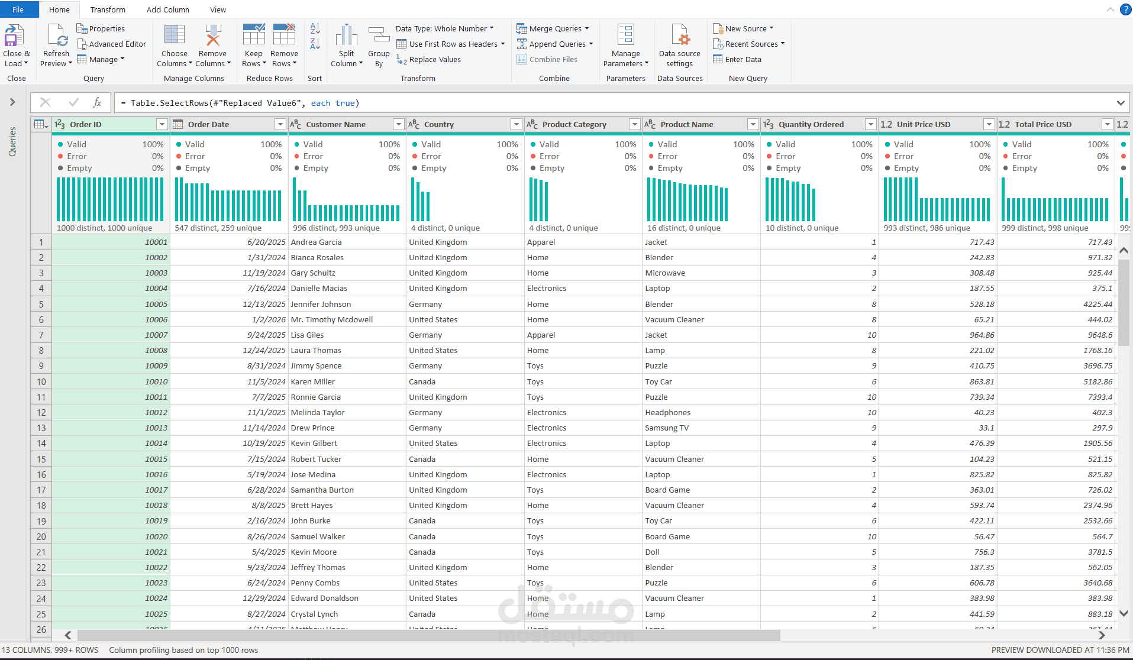Expand the Queries side pane
Image resolution: width=1133 pixels, height=660 pixels.
pos(12,101)
